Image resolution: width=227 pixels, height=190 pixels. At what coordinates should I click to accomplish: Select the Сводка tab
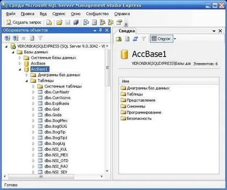(x=127, y=31)
